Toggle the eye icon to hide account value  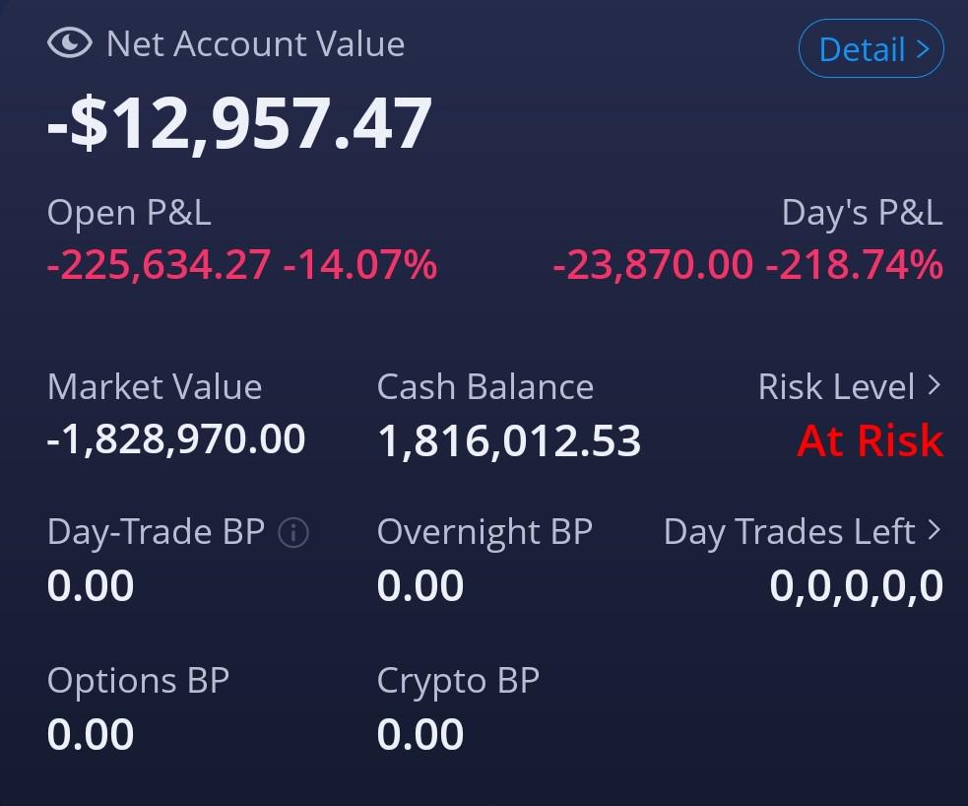click(69, 44)
